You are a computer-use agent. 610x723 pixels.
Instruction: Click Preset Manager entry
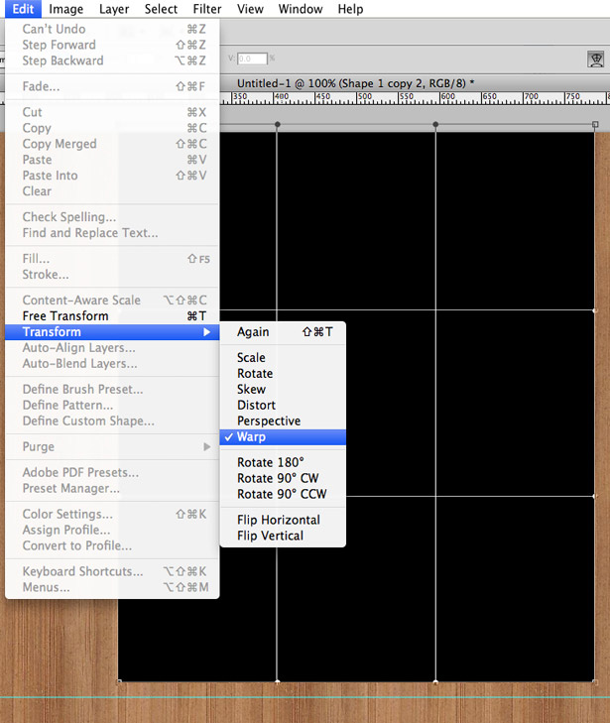112,488
